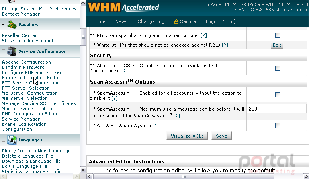Image resolution: width=309 pixels, height=179 pixels.
Task: Open Change System Mail Preferences
Action: pos(39,9)
